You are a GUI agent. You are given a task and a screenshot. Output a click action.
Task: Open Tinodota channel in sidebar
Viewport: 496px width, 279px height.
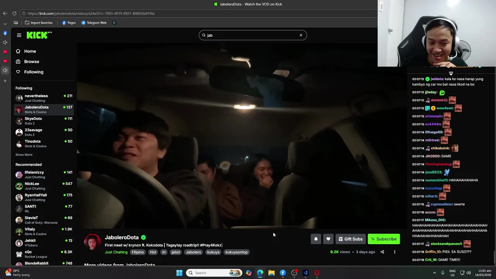pos(44,143)
